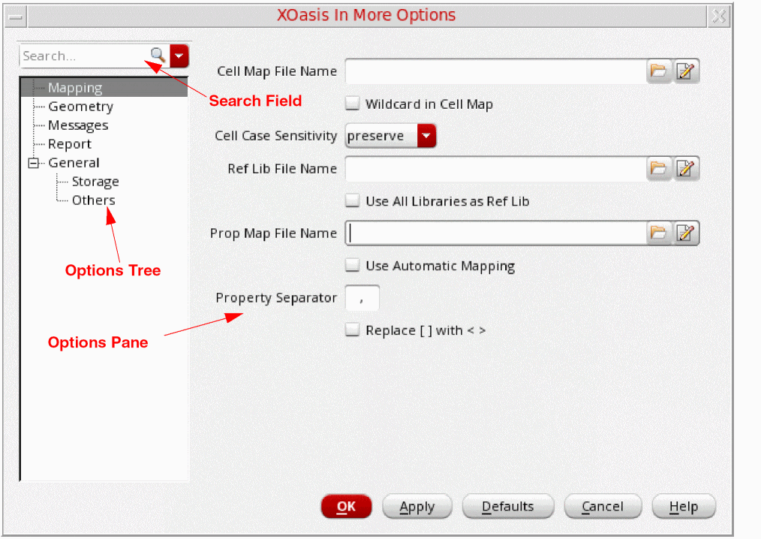Open Report options in tree

coord(69,144)
